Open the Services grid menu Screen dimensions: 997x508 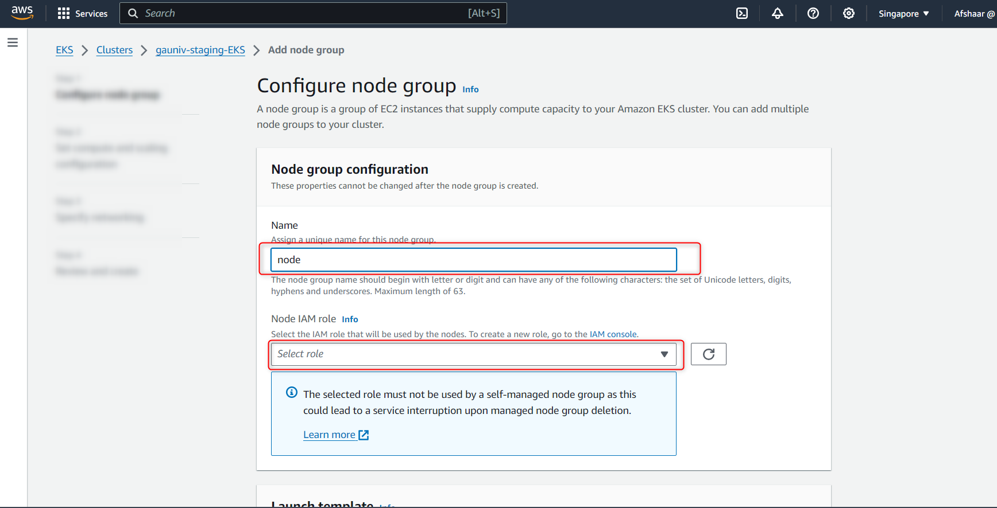(x=83, y=13)
